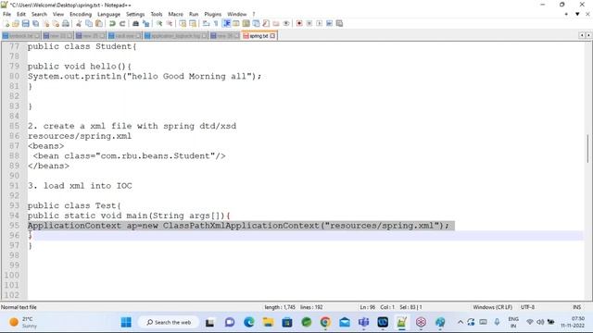Open Microsoft Edge from the taskbar
This screenshot has width=593, height=333.
click(249, 322)
